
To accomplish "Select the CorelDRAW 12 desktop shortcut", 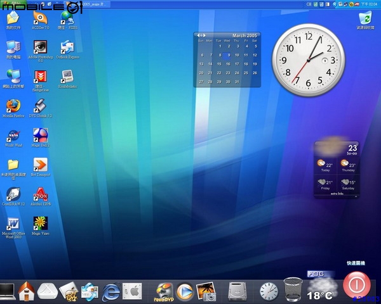I will tap(13, 196).
